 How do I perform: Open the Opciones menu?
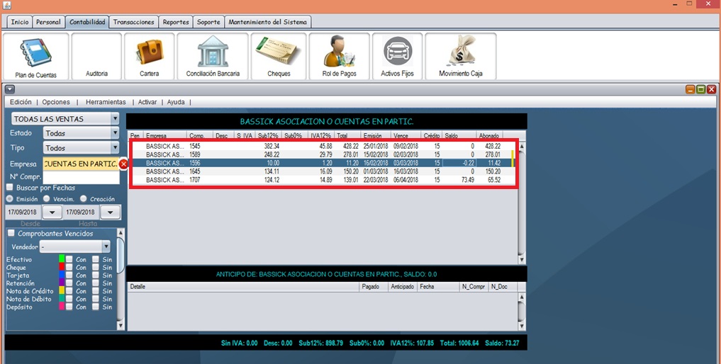pos(56,102)
